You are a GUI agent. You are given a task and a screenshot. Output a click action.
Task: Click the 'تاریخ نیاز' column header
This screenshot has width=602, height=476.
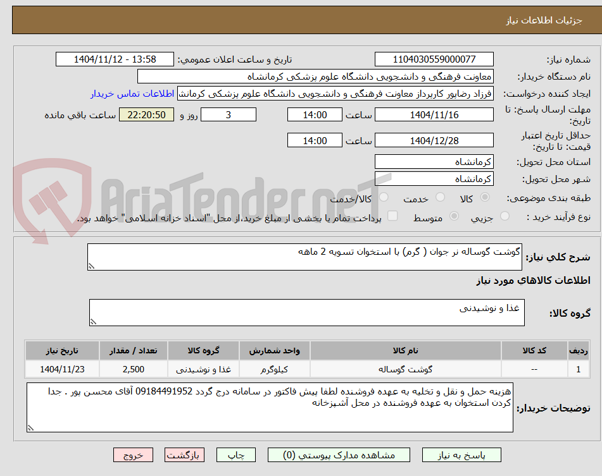[62, 351]
